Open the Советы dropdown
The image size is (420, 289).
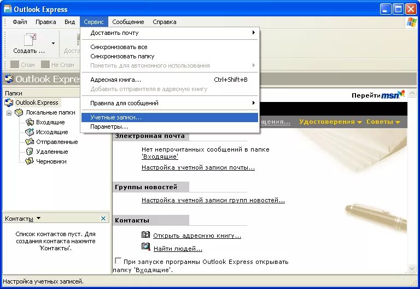coord(383,122)
